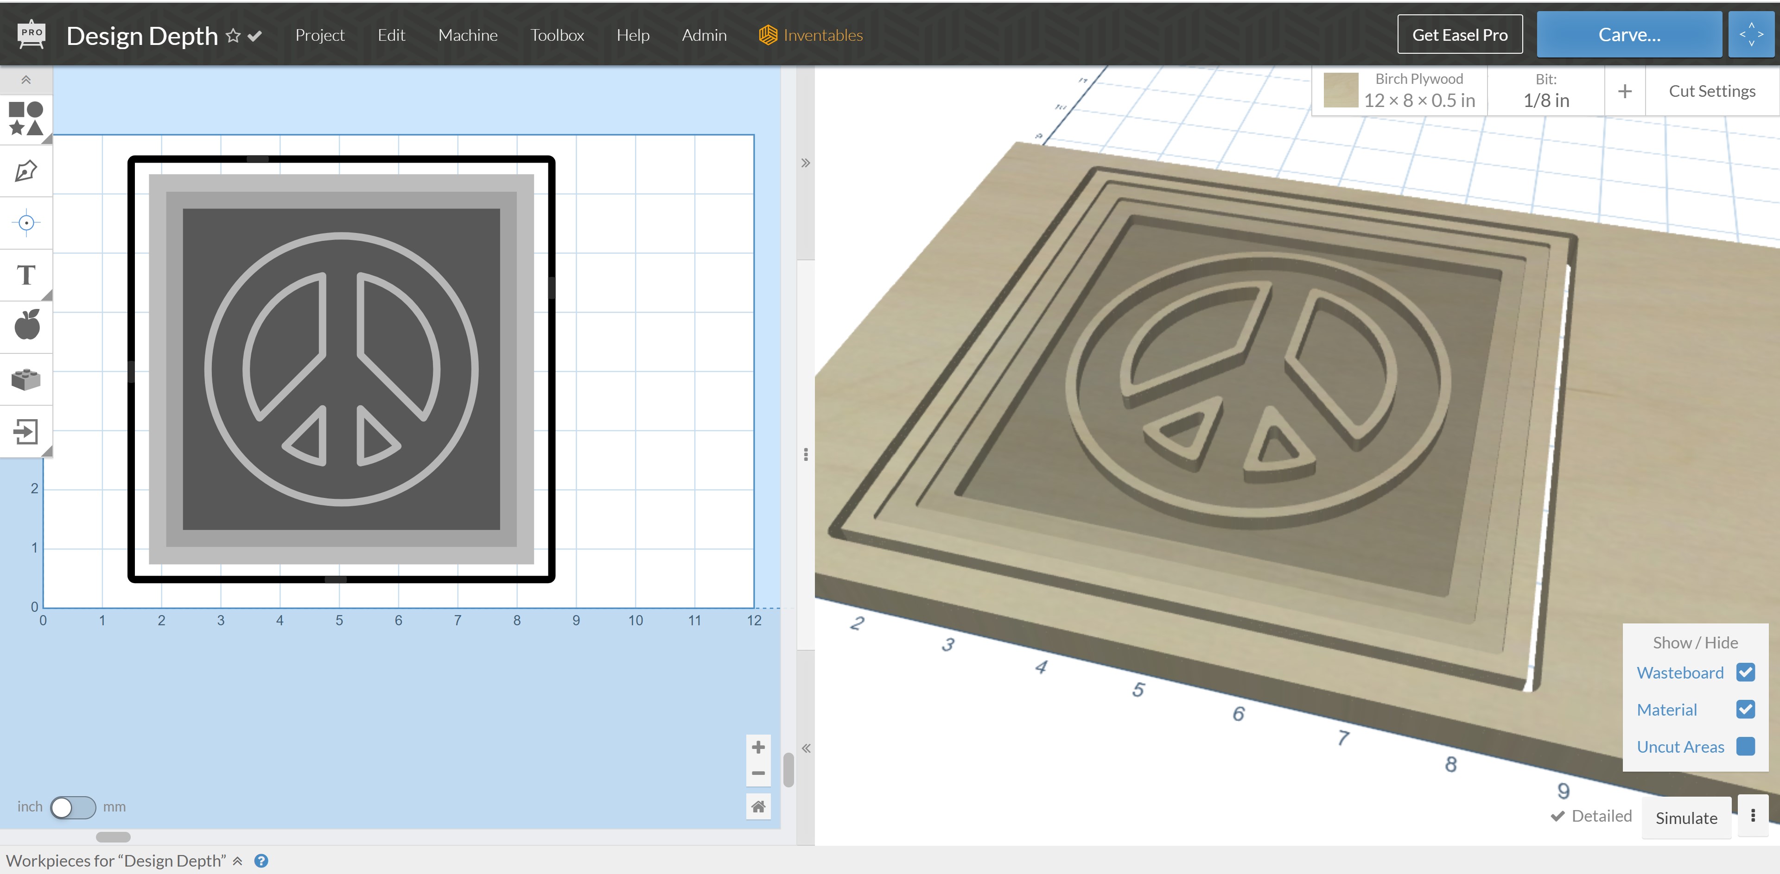This screenshot has width=1780, height=874.
Task: Click the Carve button
Action: pos(1629,35)
